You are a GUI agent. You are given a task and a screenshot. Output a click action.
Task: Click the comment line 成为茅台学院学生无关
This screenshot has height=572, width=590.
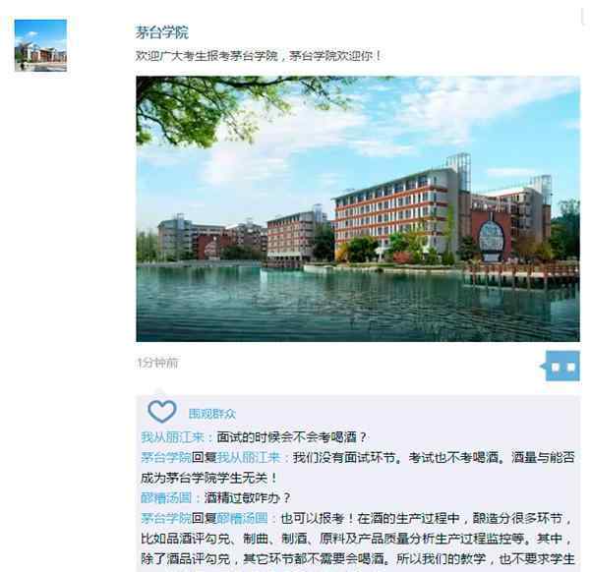[x=209, y=478]
